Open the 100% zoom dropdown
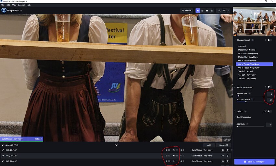The image size is (276, 166). [224, 10]
